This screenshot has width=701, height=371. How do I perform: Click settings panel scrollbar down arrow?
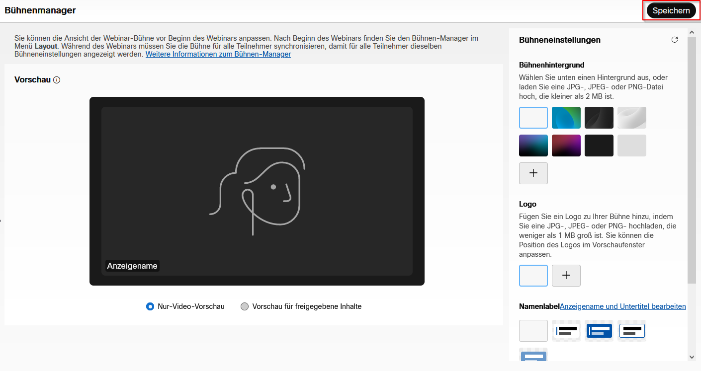point(692,357)
